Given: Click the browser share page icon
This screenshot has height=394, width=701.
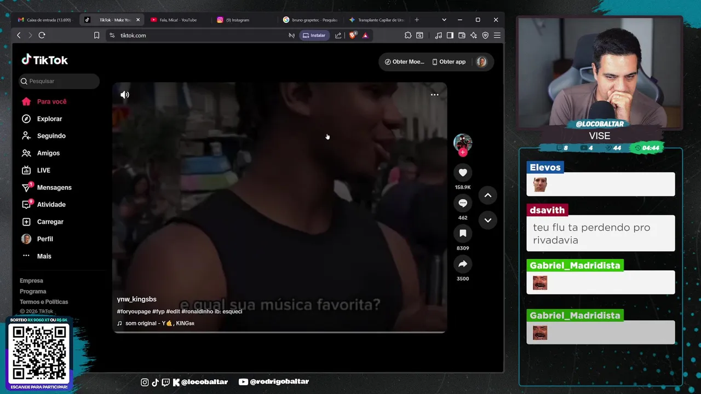Looking at the screenshot, I should (338, 35).
